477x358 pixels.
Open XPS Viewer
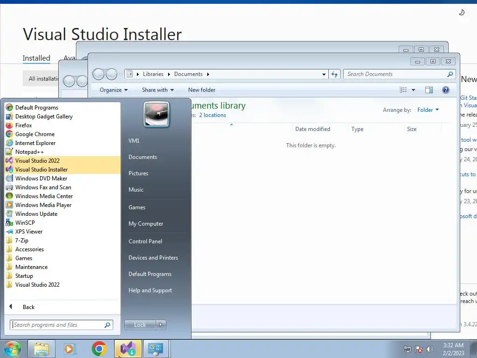pos(62,231)
